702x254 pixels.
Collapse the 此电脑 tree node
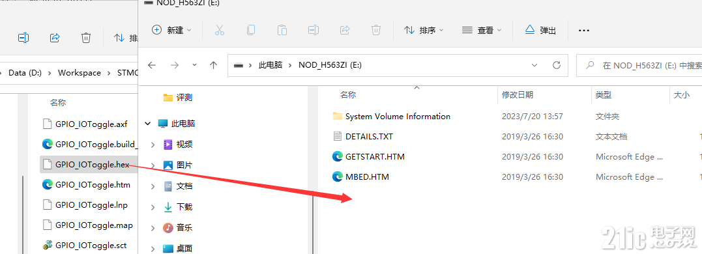pyautogui.click(x=147, y=124)
